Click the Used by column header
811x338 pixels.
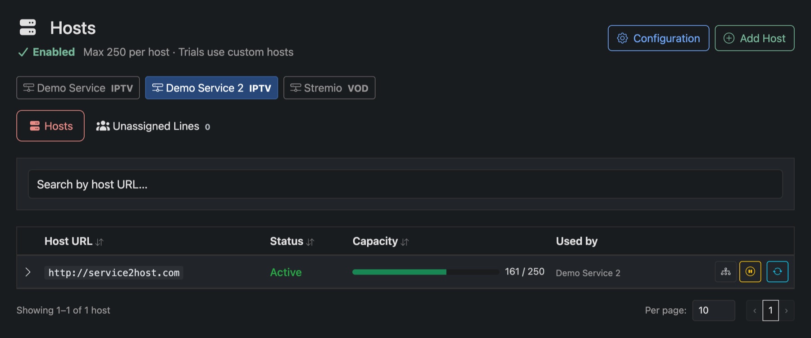coord(577,242)
